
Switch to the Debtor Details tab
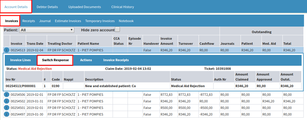[47, 7]
